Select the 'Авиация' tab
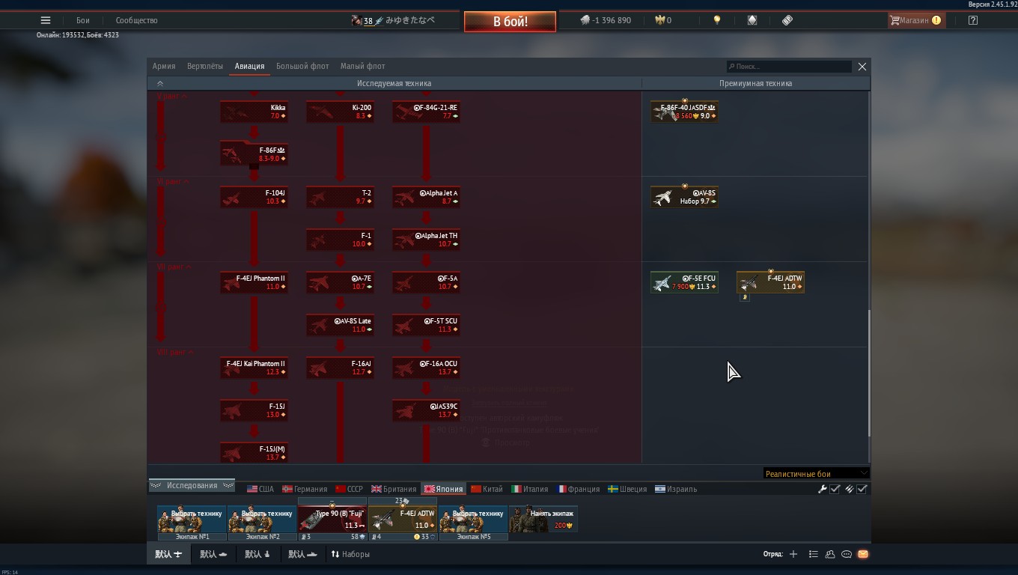Screen dimensions: 1018x575 click(249, 66)
